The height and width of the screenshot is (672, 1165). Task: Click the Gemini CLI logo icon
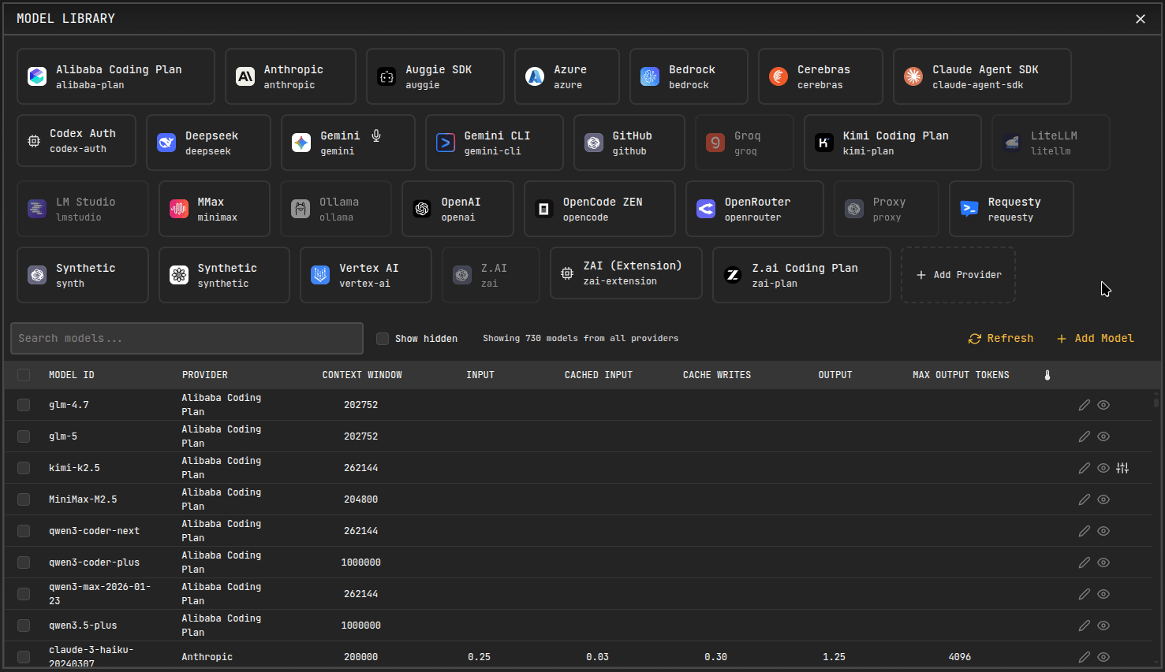point(446,143)
